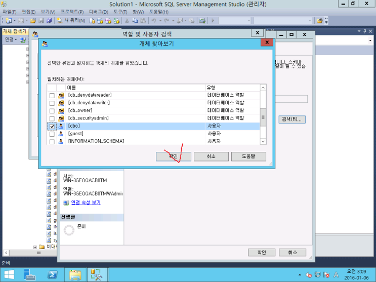Click the connect server icon in Object Explorer
This screenshot has height=282, width=376.
(x=23, y=39)
